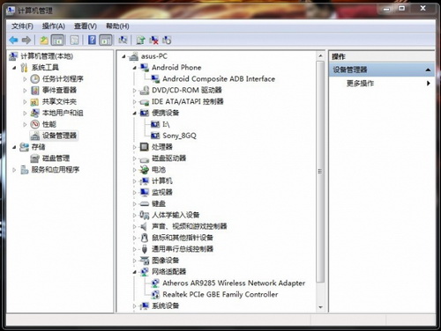This screenshot has width=441, height=331.
Task: Click the 声音、视频和游戏控制器 speaker icon
Action: [144, 226]
